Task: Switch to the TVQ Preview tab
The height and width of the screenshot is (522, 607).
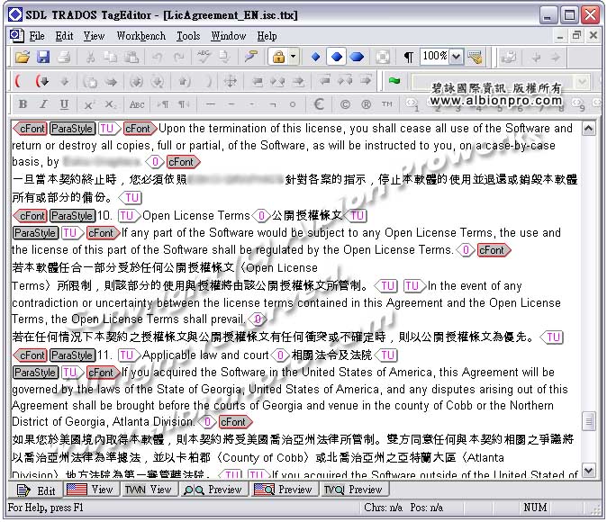Action: pos(353,490)
